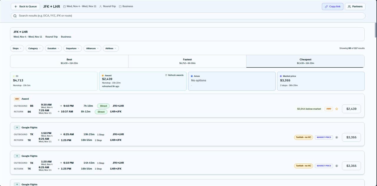
Task: Click 'Showing 60 of 117 results' text
Action: (x=352, y=48)
